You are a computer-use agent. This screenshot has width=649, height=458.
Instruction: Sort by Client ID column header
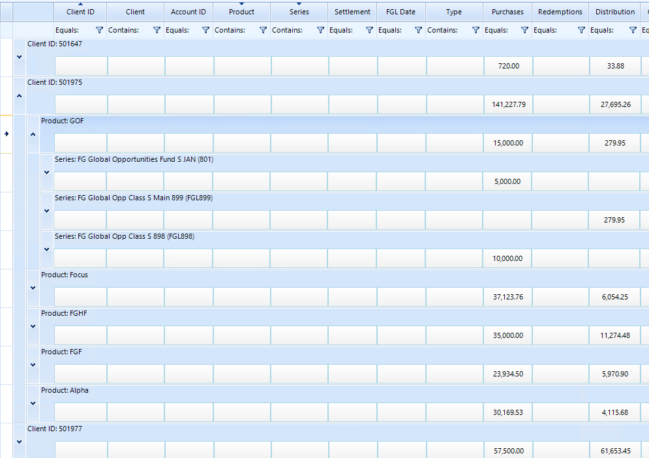point(80,12)
